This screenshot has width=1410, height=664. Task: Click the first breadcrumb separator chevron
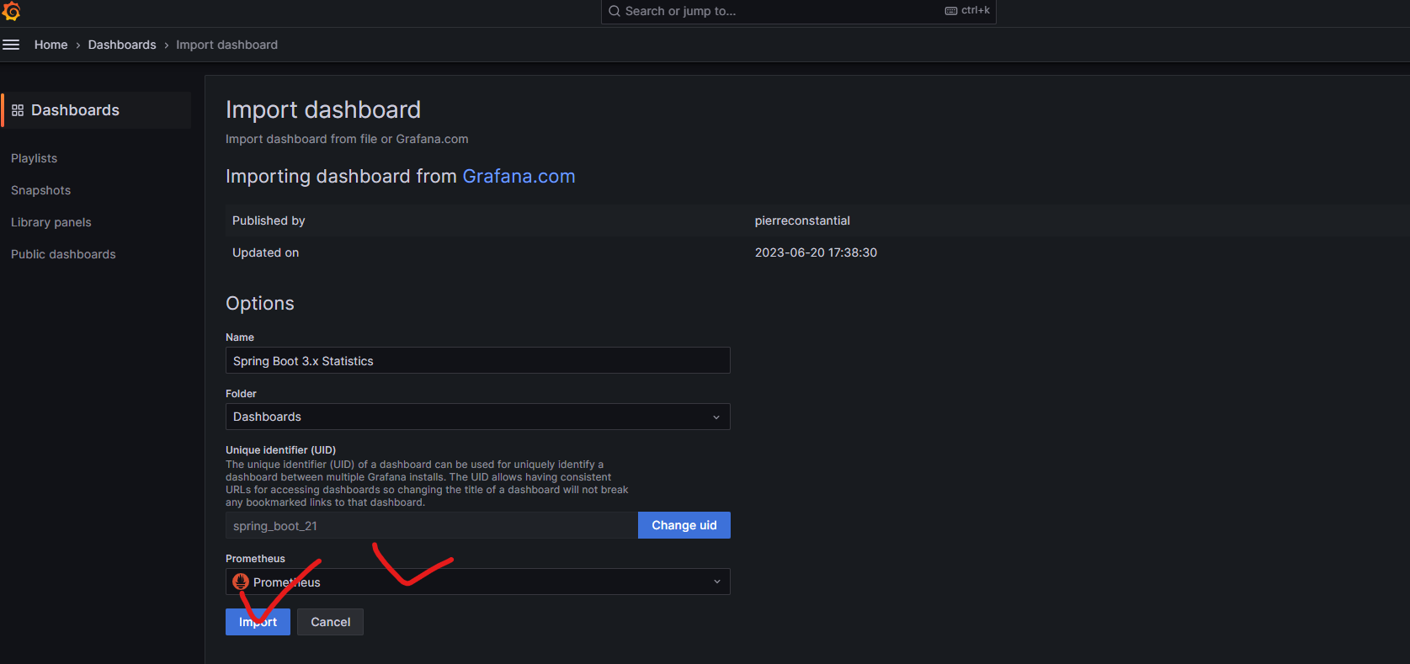(x=77, y=45)
